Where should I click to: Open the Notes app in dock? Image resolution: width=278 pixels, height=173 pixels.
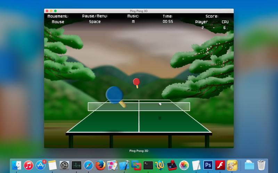52,165
